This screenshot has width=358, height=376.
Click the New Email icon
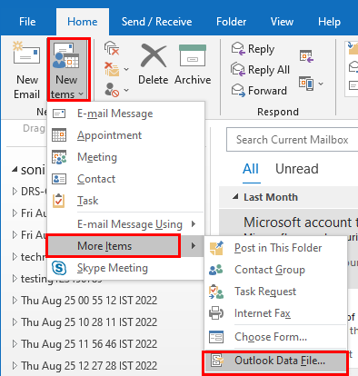click(x=26, y=54)
